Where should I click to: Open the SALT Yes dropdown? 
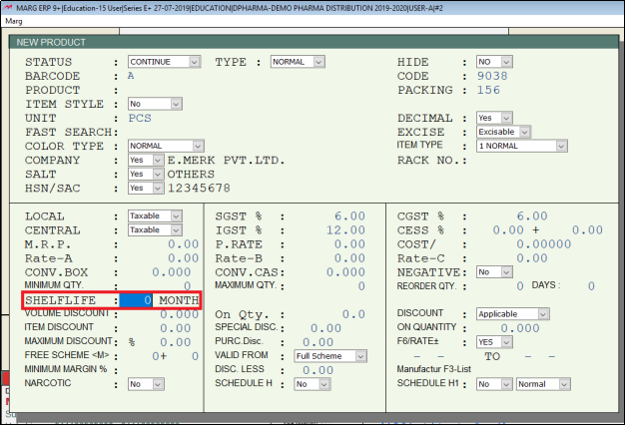pyautogui.click(x=146, y=174)
